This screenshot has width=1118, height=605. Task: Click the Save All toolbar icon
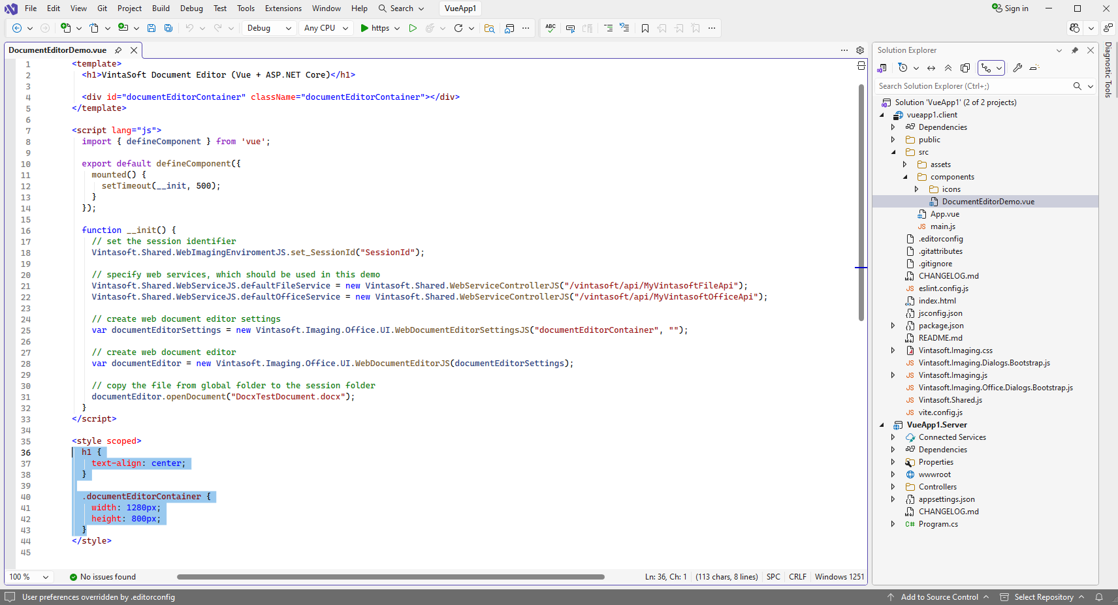click(x=168, y=28)
